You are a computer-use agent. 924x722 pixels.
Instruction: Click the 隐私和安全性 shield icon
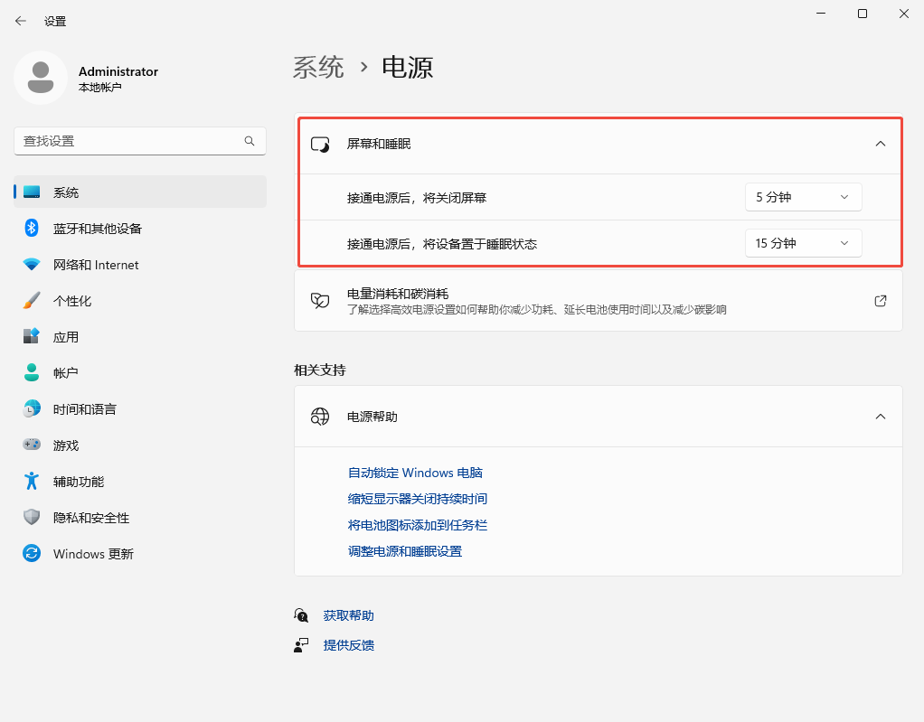tap(32, 517)
